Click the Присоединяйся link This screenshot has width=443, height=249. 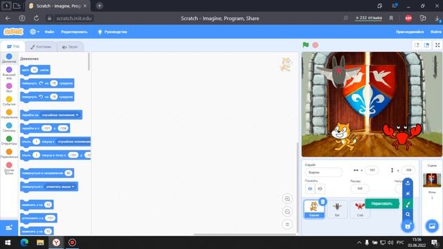click(x=410, y=32)
